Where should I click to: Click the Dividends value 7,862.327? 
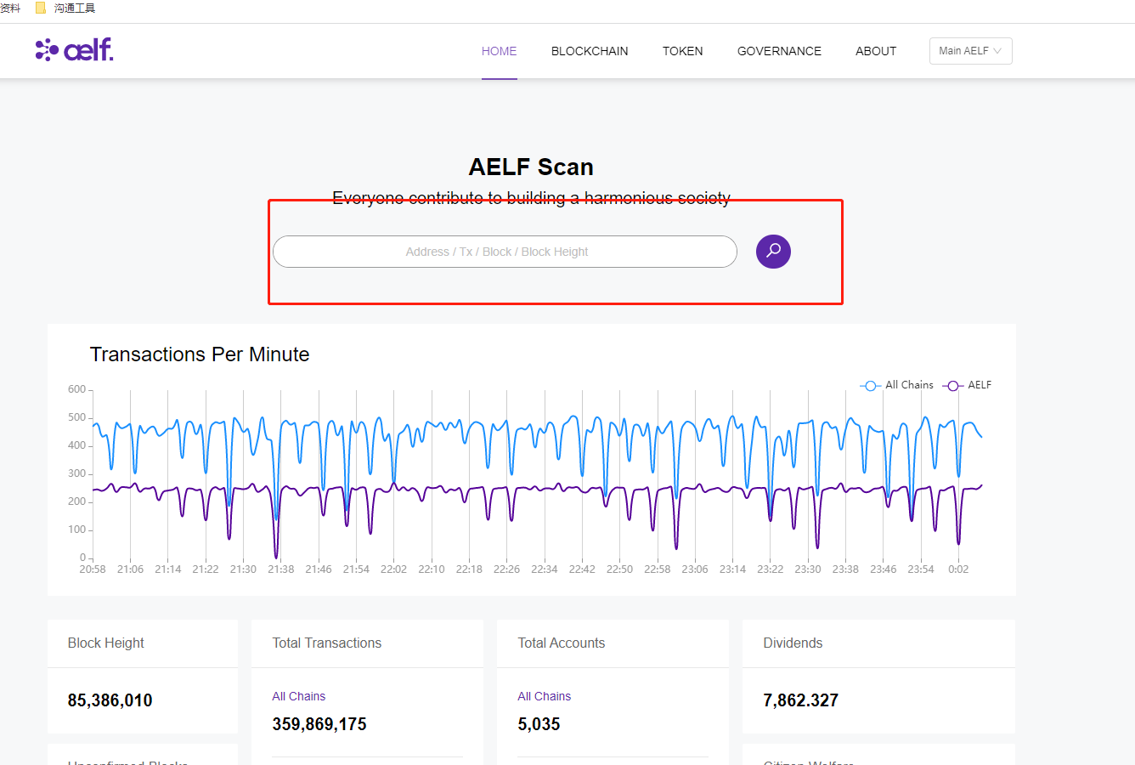click(x=800, y=700)
